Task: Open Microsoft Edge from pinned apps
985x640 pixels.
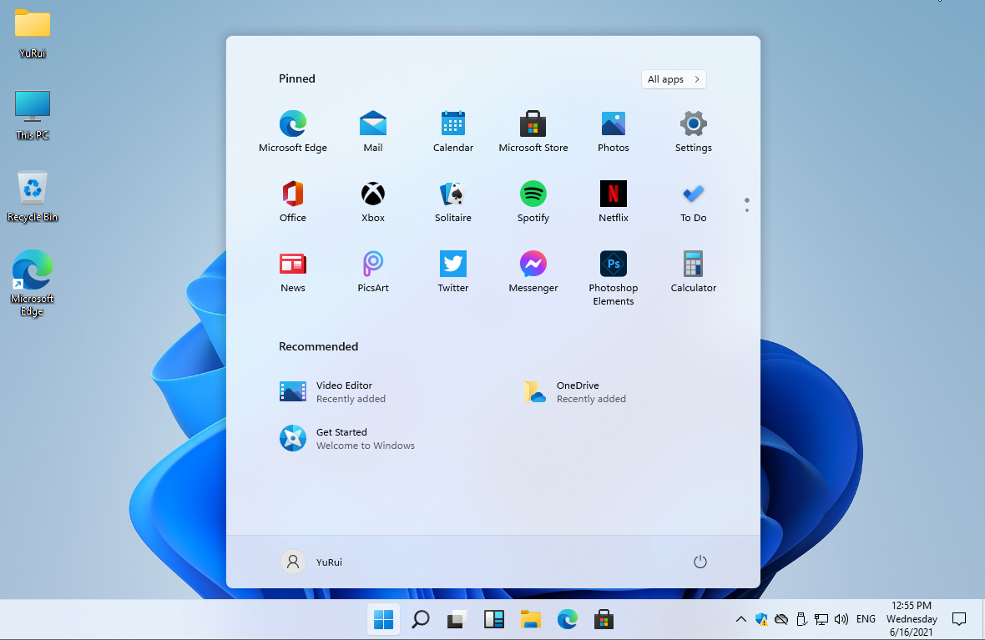Action: (x=293, y=131)
